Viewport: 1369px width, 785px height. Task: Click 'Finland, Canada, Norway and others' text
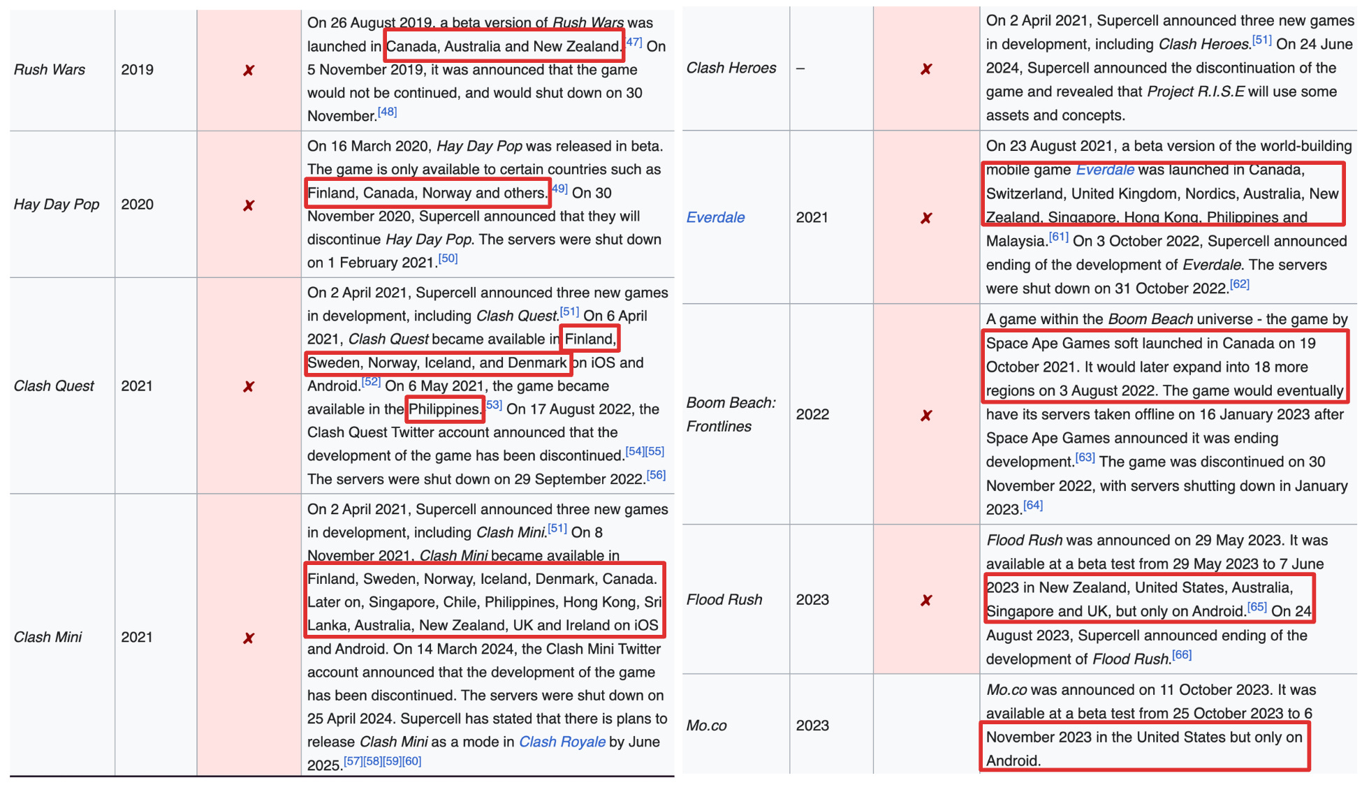click(x=427, y=193)
